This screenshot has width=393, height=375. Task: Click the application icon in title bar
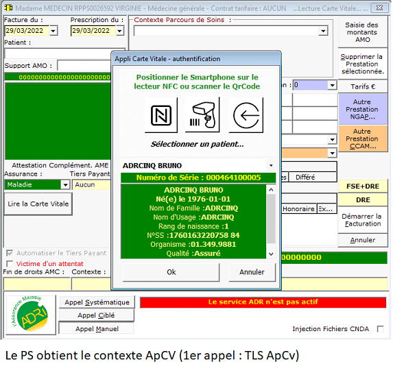[8, 8]
